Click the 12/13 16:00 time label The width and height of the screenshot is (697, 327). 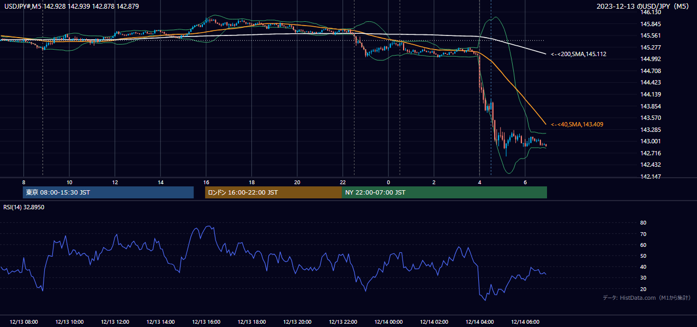pyautogui.click(x=206, y=322)
